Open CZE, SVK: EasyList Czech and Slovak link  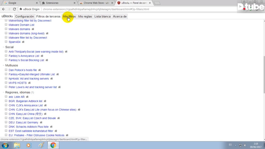(x=32, y=118)
